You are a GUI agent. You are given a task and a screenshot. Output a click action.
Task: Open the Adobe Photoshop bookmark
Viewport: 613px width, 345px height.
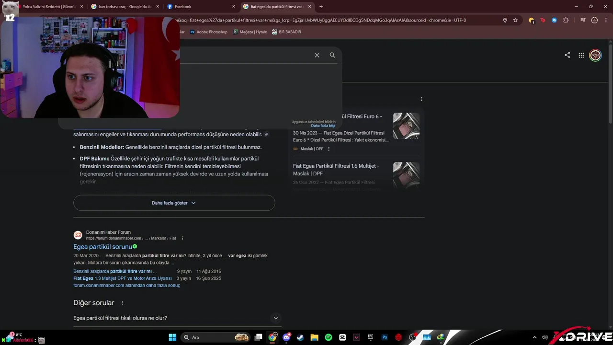tap(209, 32)
